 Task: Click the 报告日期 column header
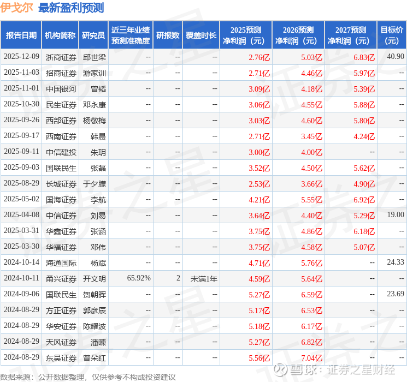tap(21, 35)
